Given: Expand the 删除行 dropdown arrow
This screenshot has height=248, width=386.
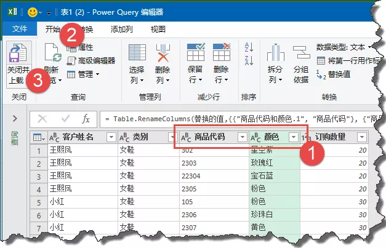Looking at the screenshot, I should (x=226, y=80).
